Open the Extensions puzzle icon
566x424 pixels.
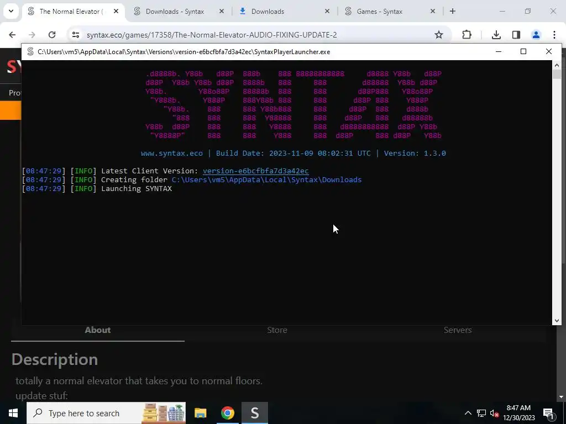[x=467, y=35]
